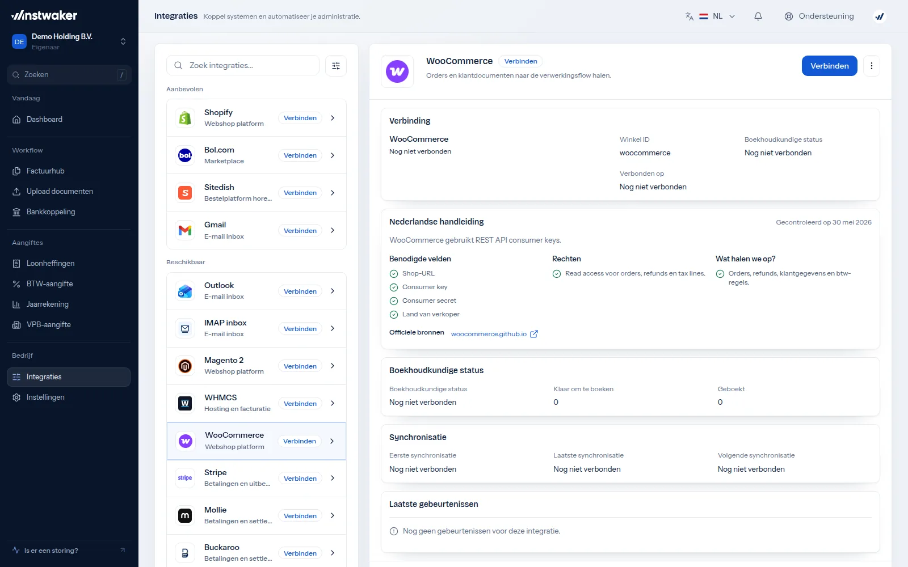This screenshot has width=908, height=567.
Task: Open notifications bell
Action: pos(758,16)
